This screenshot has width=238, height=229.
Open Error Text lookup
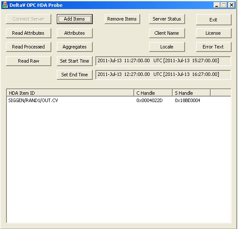coord(214,47)
